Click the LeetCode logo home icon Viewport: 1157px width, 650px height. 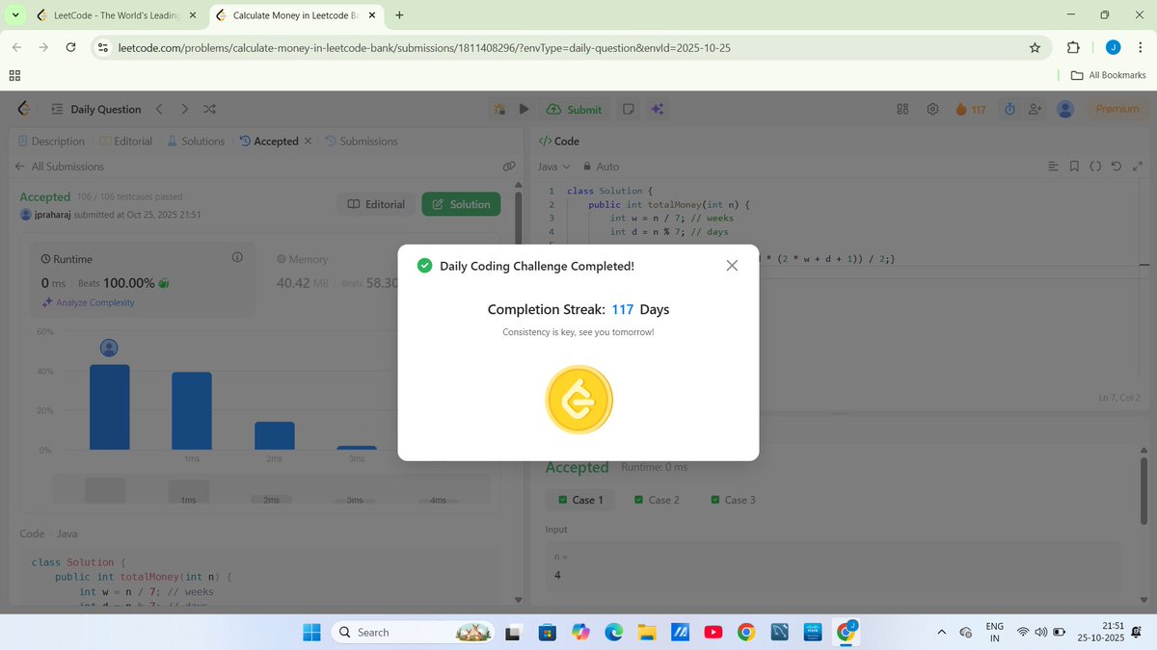pyautogui.click(x=24, y=109)
